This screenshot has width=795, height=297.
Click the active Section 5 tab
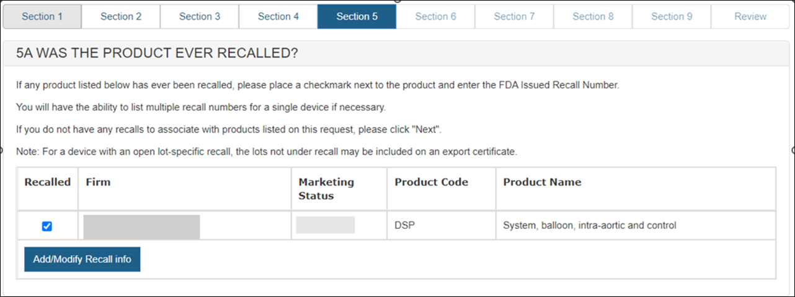coord(357,17)
